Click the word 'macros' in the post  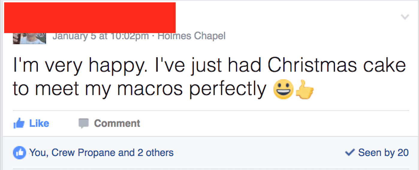[x=150, y=89]
